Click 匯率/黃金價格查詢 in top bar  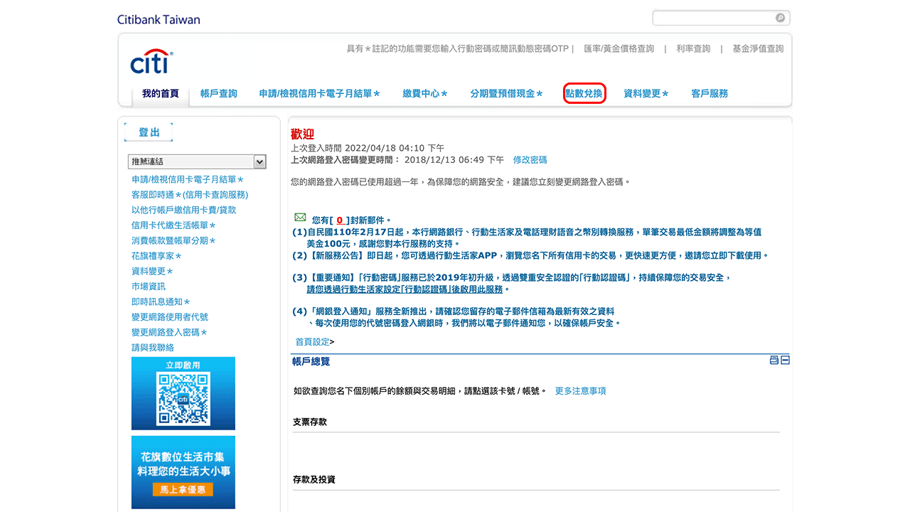click(x=619, y=48)
